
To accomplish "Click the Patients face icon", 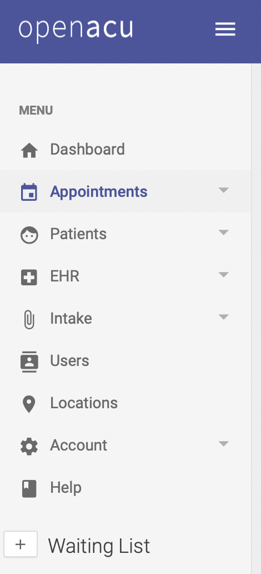I will point(29,235).
